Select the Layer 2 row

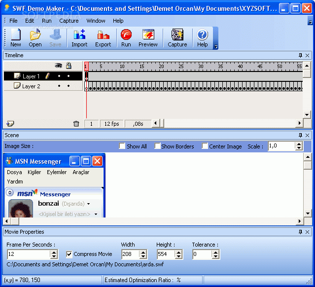[x=43, y=86]
